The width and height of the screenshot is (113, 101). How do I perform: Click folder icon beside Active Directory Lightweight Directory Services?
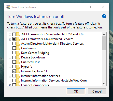tap(18, 44)
